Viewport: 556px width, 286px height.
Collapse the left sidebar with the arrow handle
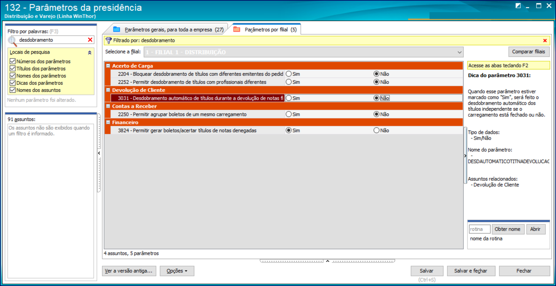tap(99, 153)
